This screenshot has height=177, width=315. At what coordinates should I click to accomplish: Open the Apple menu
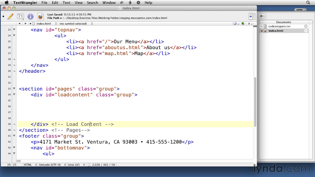[x=7, y=3]
